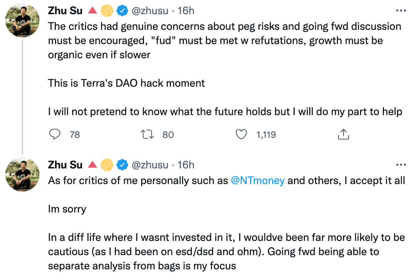Click the blue verified badge on first tweet
Image resolution: width=418 pixels, height=280 pixels.
(x=123, y=11)
